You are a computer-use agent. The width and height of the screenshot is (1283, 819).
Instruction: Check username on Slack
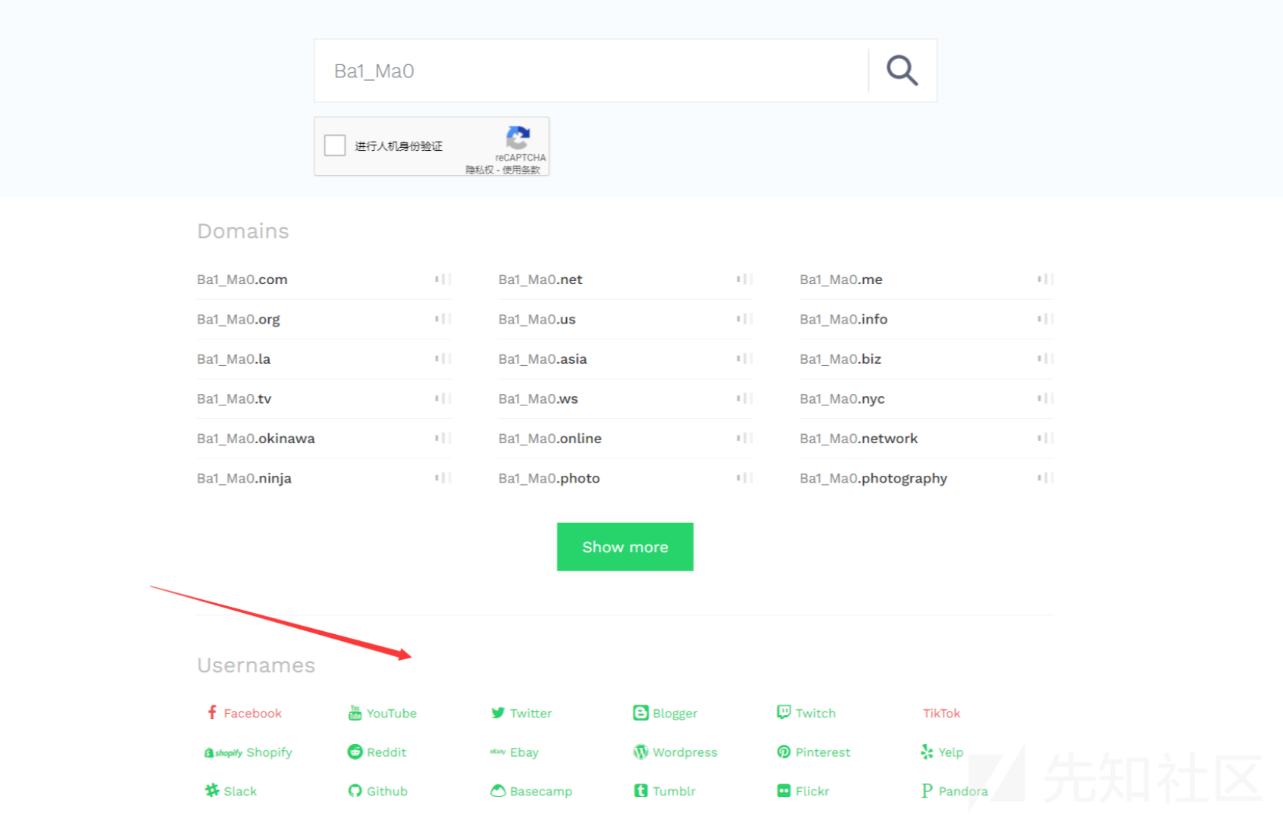pyautogui.click(x=230, y=791)
